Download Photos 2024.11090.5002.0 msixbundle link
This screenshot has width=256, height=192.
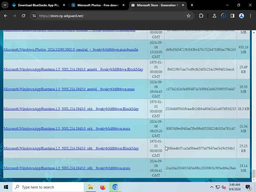pyautogui.click(x=71, y=50)
